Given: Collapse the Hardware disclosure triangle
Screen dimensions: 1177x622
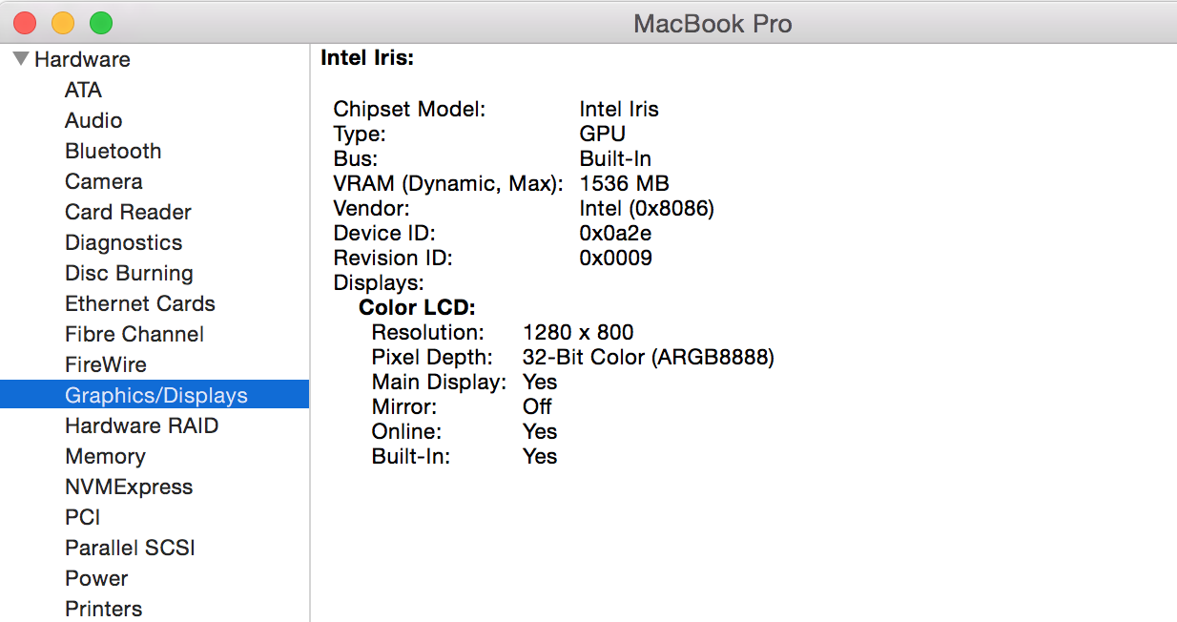Looking at the screenshot, I should click(21, 59).
